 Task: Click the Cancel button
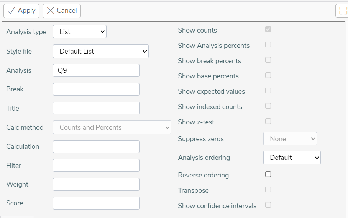click(x=62, y=11)
